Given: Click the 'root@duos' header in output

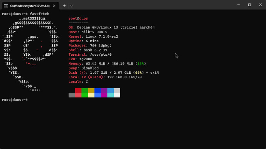Looking at the screenshot, I should click(x=78, y=18).
